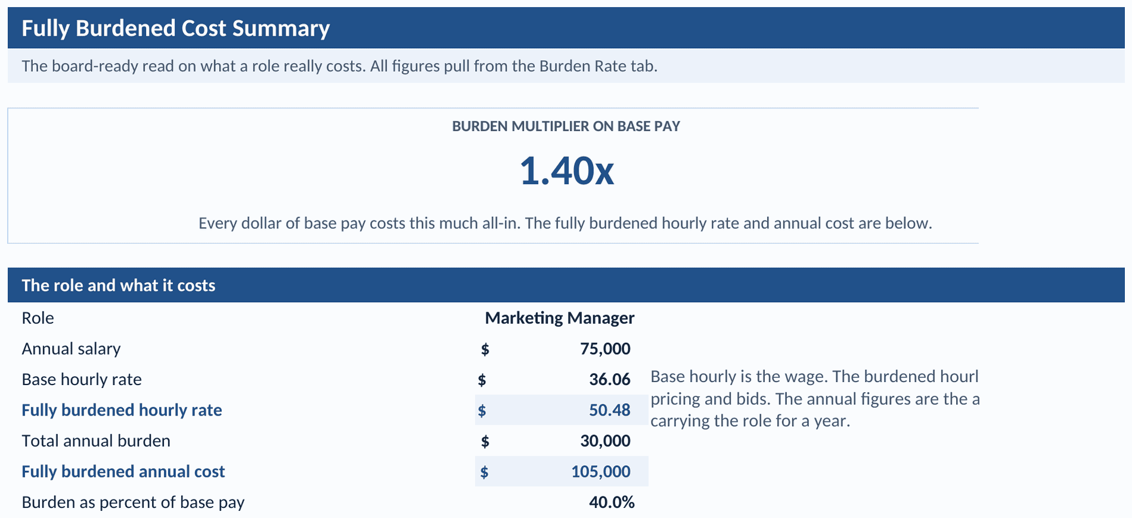
Task: Select the 'Fully Burdened Cost Summary' title
Action: click(x=175, y=28)
